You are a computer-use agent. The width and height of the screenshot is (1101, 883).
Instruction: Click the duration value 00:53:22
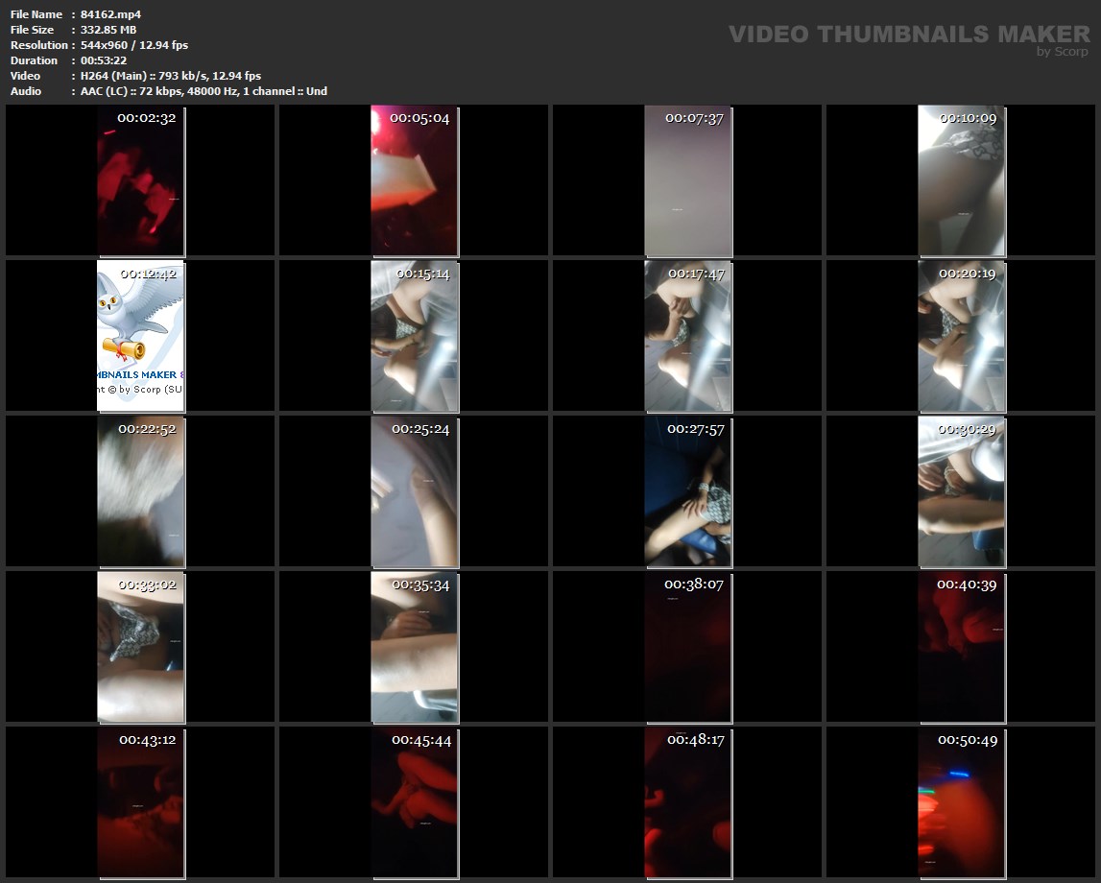tap(104, 60)
